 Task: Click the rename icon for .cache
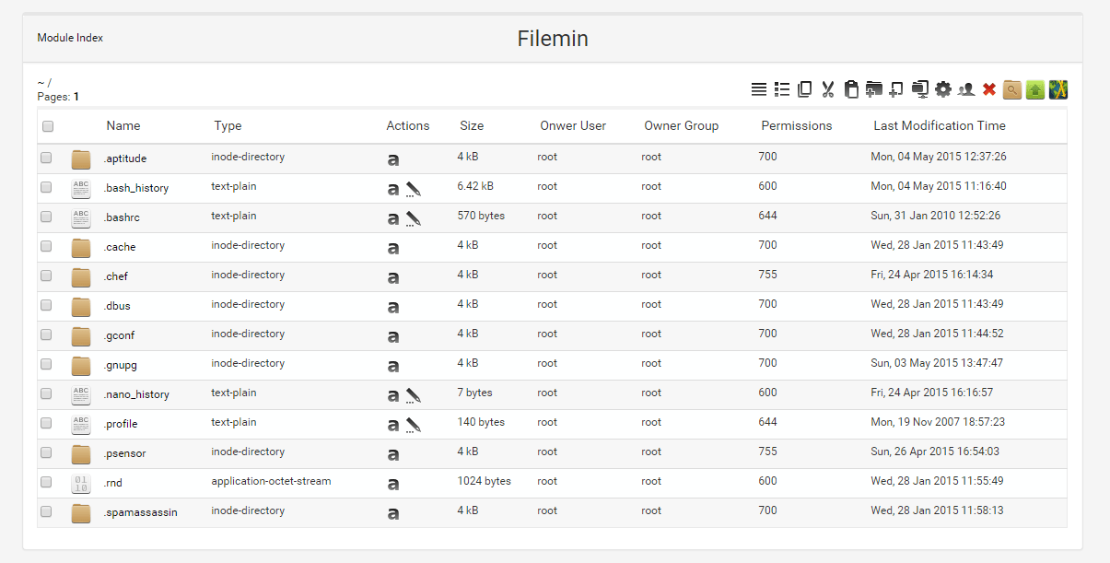tap(393, 249)
